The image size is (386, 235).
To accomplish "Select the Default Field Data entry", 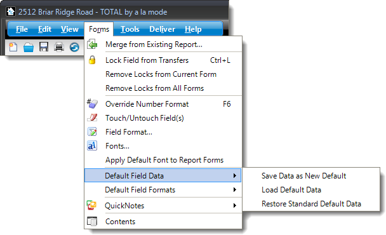I will (x=163, y=175).
